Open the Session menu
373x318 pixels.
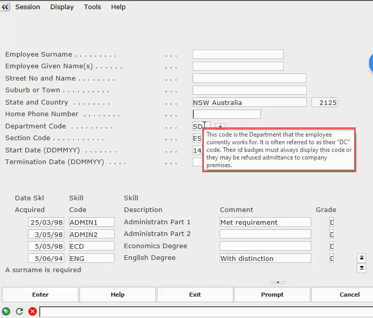point(28,7)
